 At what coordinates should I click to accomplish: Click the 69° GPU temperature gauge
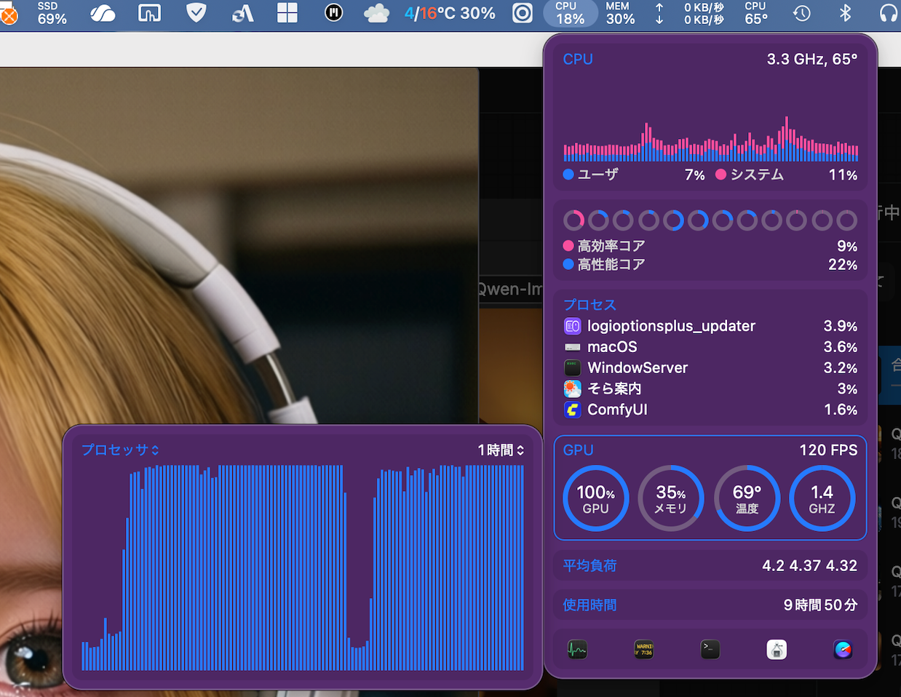tap(747, 498)
